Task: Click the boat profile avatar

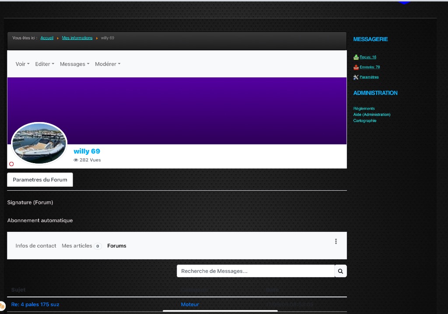Action: pos(39,143)
